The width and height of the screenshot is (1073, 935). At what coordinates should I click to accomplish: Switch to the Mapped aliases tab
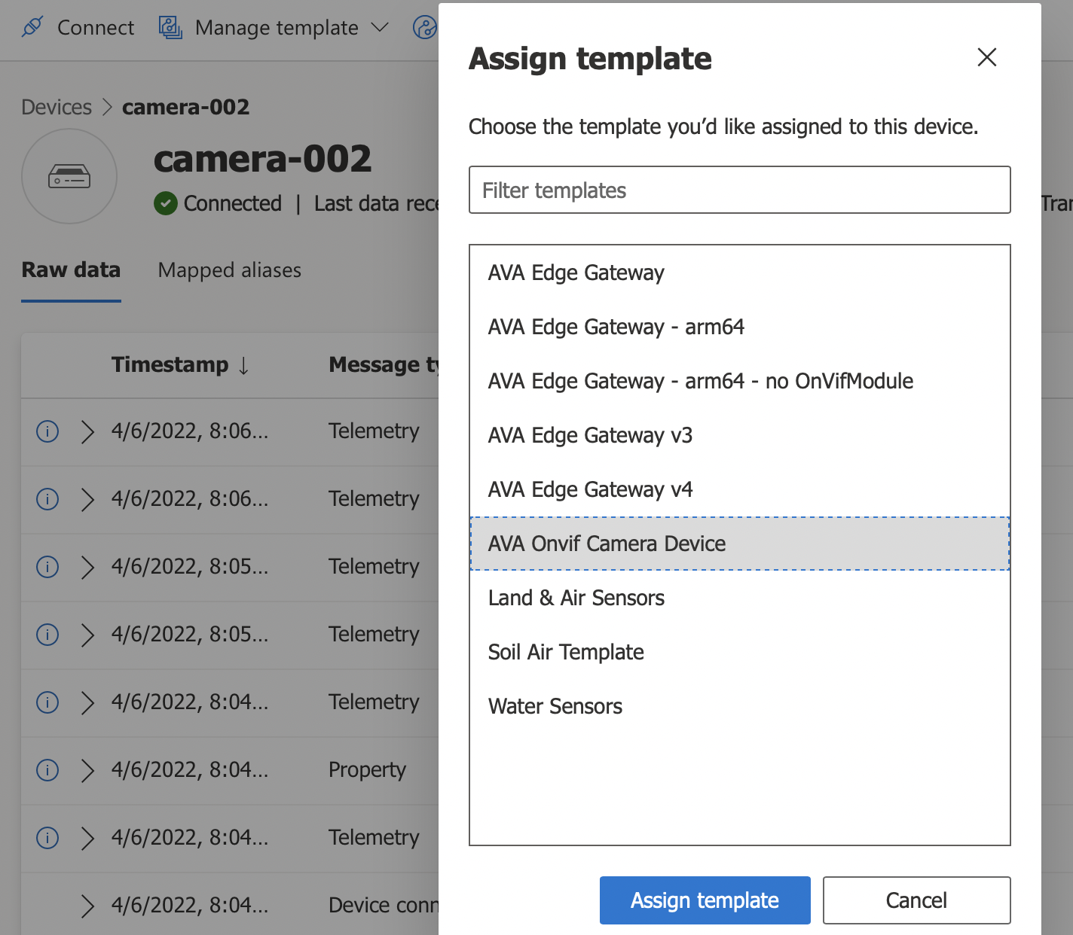pos(229,270)
